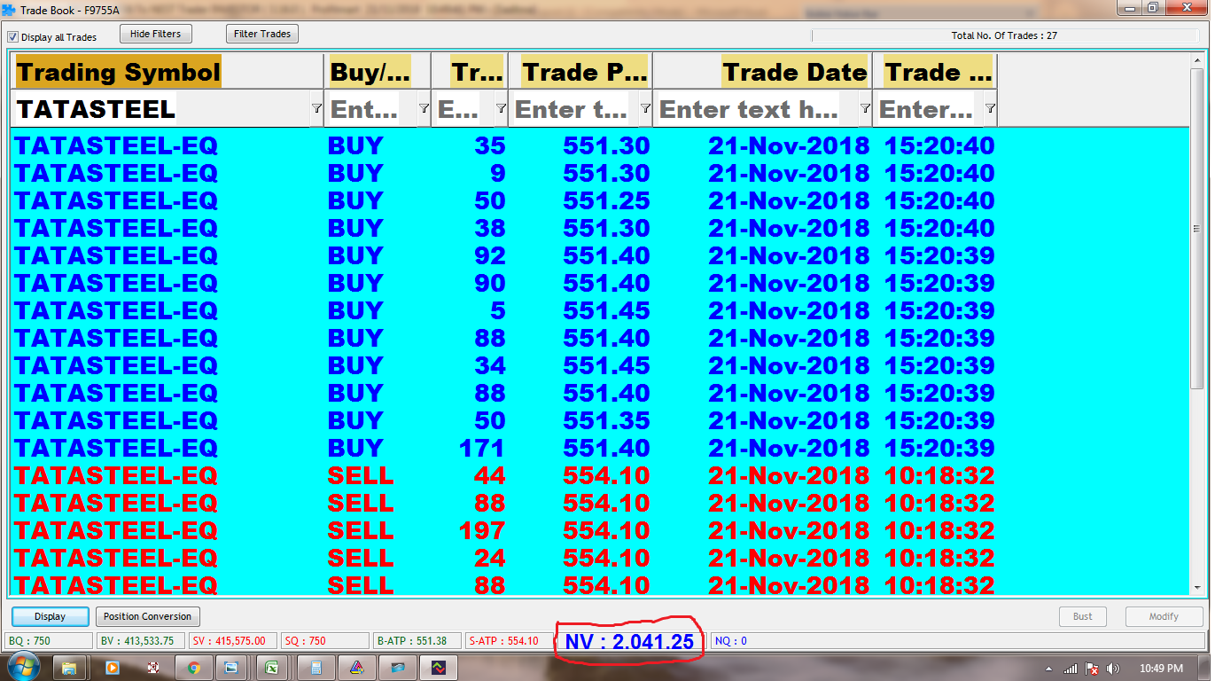Select the BUY row with quantity 90
The height and width of the screenshot is (681, 1223).
click(x=599, y=283)
